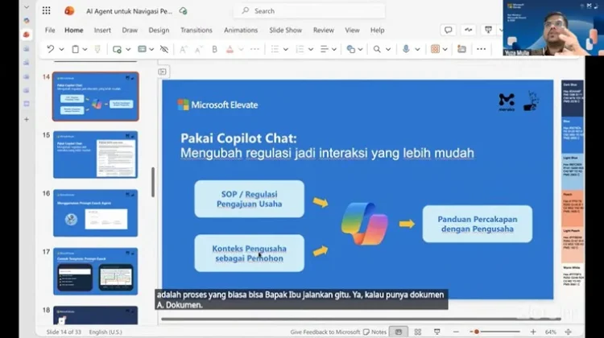
Task: Click the 64% zoom level
Action: pyautogui.click(x=551, y=332)
